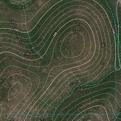
Task: Click the 180 label touching the dashed stream
Action: (x=33, y=48)
